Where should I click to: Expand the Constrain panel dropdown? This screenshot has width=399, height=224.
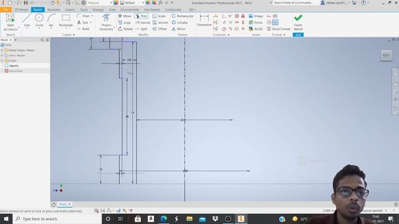point(221,35)
